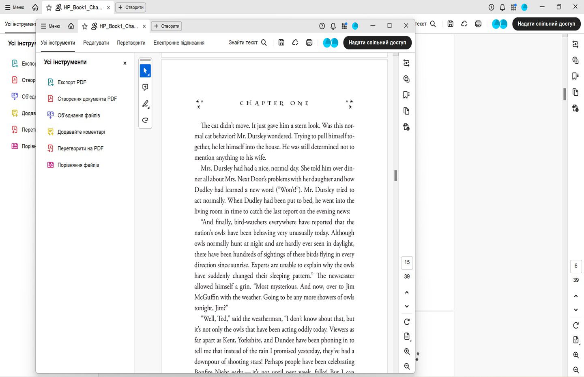
Task: Click the profile avatar in the front window title bar
Action: [x=355, y=26]
